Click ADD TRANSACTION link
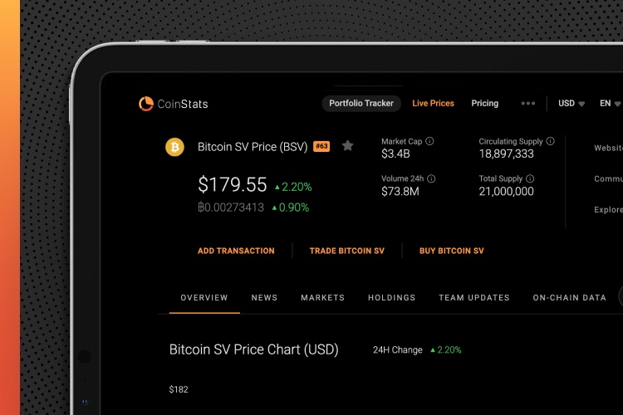 coord(236,251)
